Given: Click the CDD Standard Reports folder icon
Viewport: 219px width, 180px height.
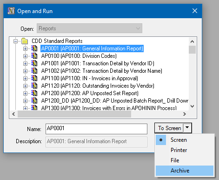Looking at the screenshot, I should [x=25, y=41].
